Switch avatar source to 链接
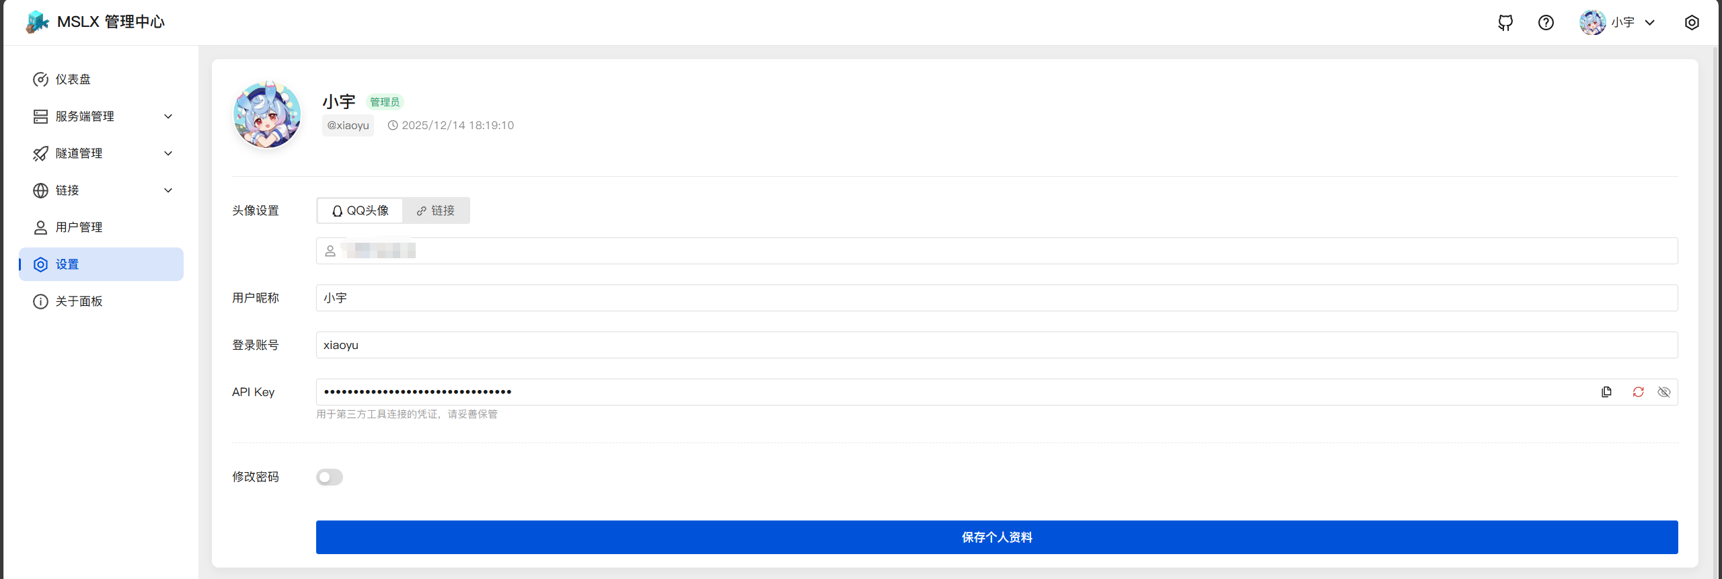Screen dimensions: 1722x579 tap(436, 210)
